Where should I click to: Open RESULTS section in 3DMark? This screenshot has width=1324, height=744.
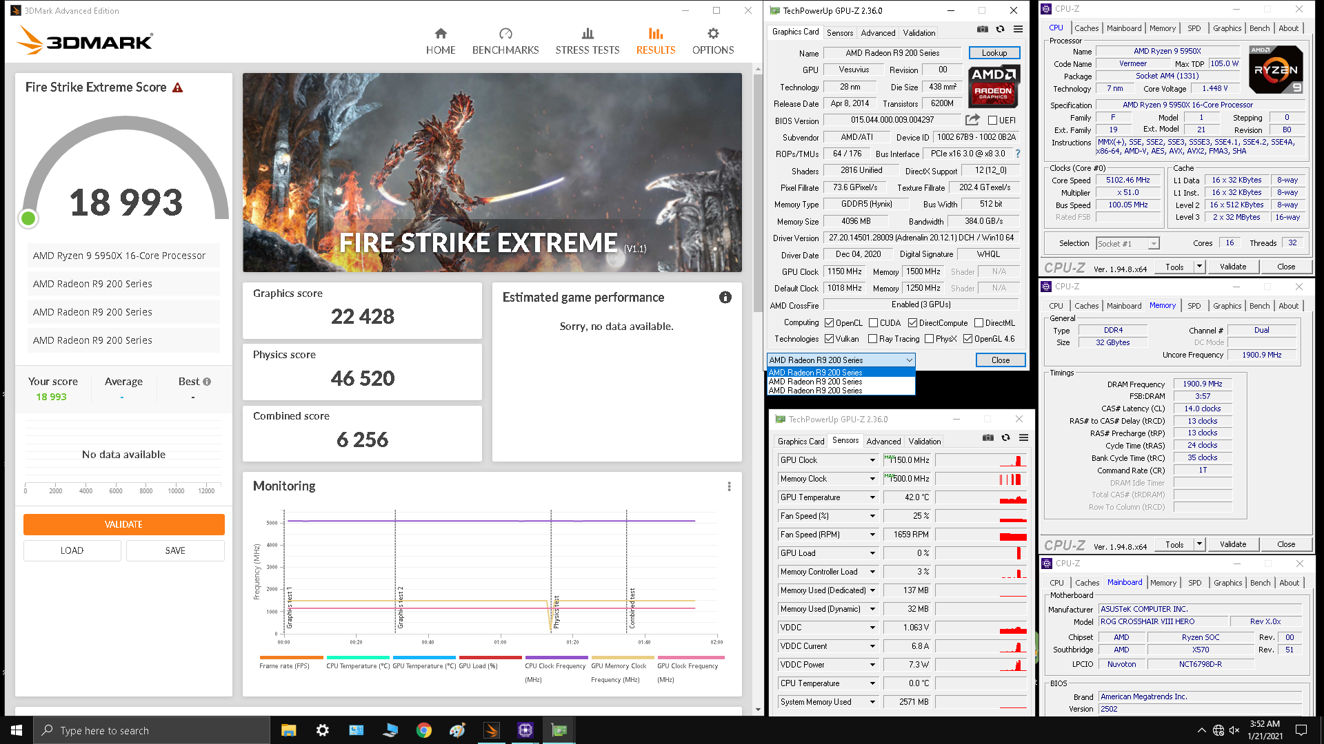pyautogui.click(x=656, y=41)
